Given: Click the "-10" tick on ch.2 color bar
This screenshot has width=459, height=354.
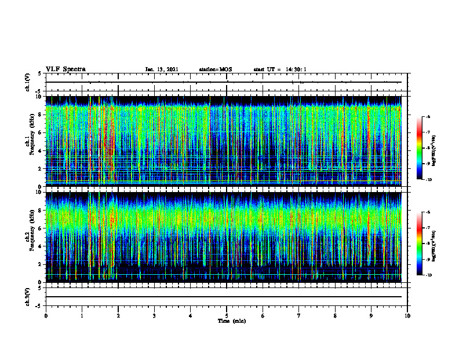Looking at the screenshot, I should click(x=428, y=275).
